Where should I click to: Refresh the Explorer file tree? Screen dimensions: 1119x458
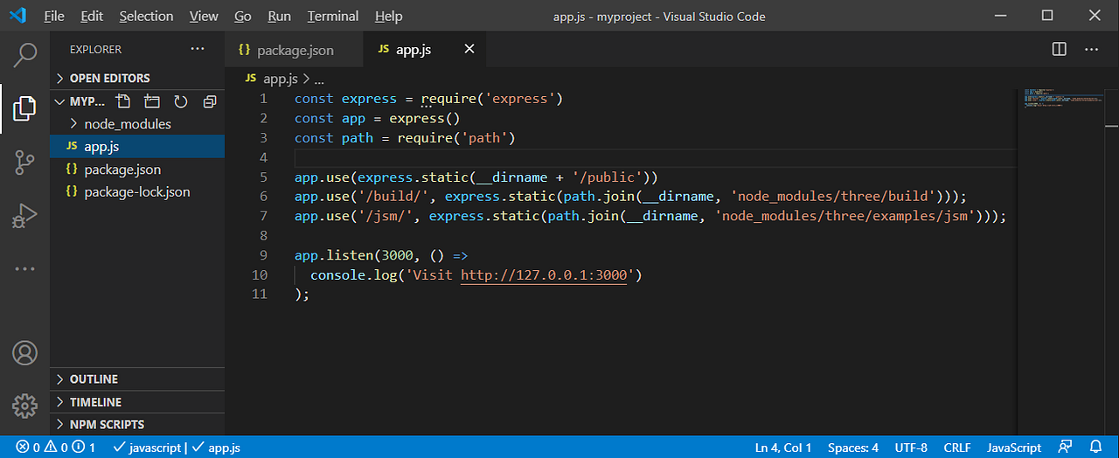coord(181,101)
